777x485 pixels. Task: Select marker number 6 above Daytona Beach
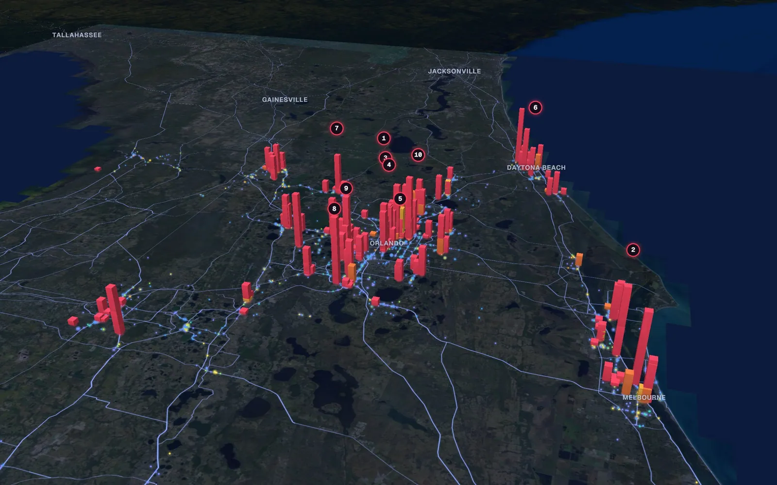pos(535,108)
